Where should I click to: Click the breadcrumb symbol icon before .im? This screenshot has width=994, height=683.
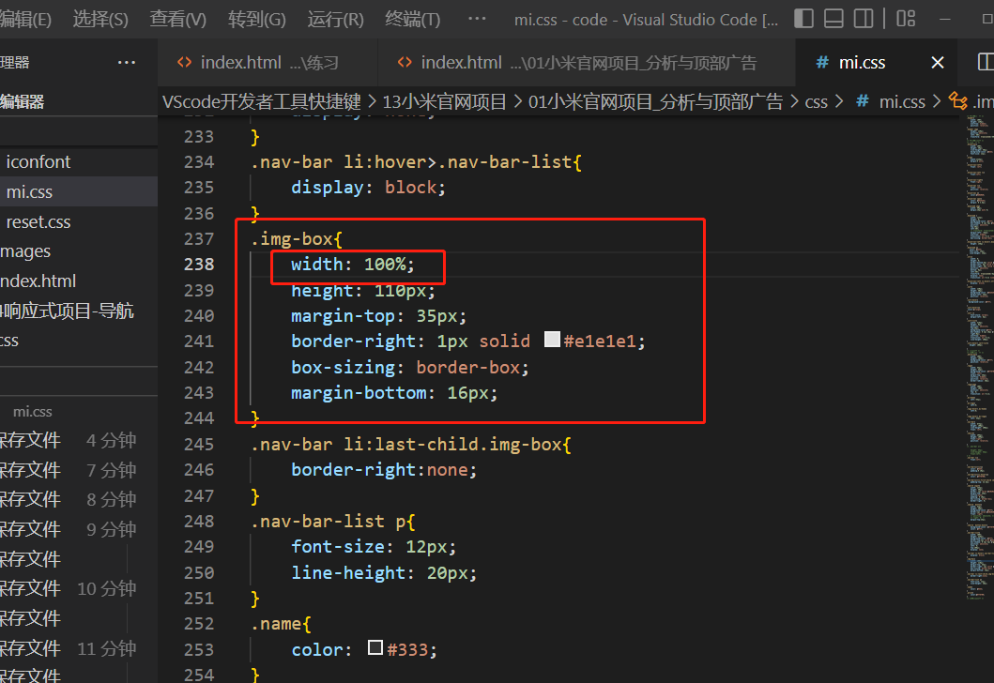[958, 101]
